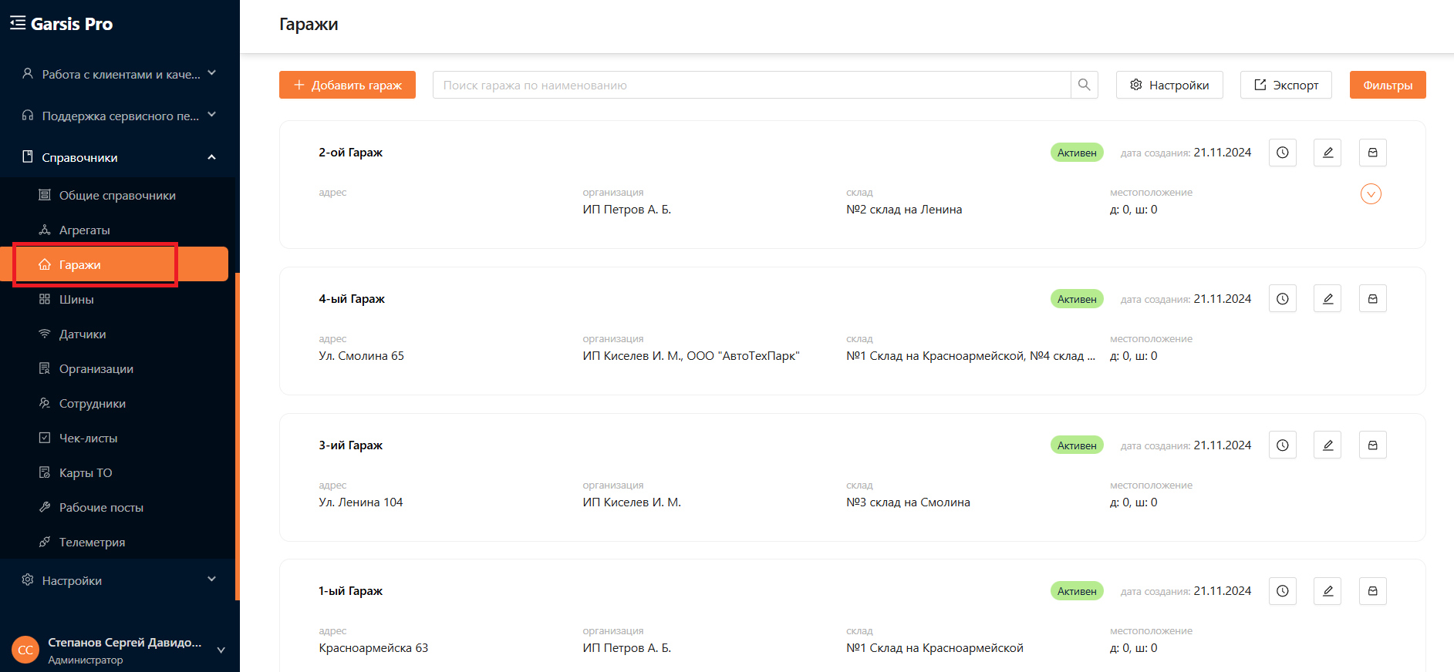
Task: Click Активен badge of 3-ий Гараж
Action: point(1077,445)
